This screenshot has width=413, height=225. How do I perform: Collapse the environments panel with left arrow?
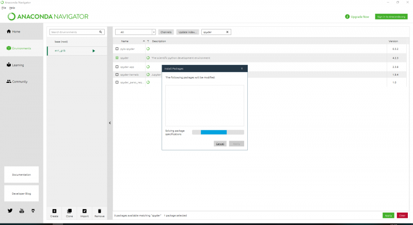109,123
